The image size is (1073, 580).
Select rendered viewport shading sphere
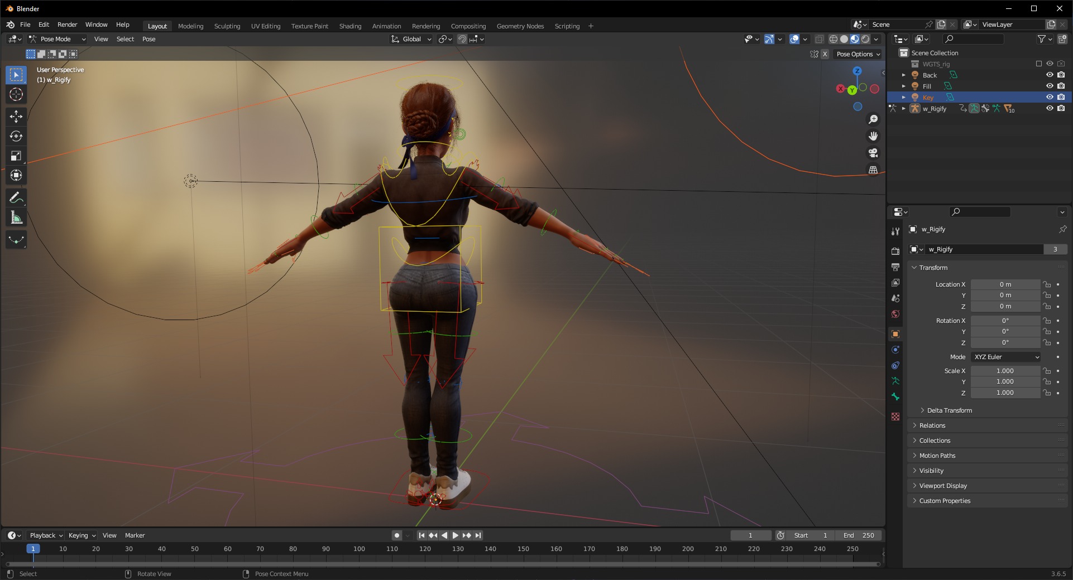click(865, 39)
